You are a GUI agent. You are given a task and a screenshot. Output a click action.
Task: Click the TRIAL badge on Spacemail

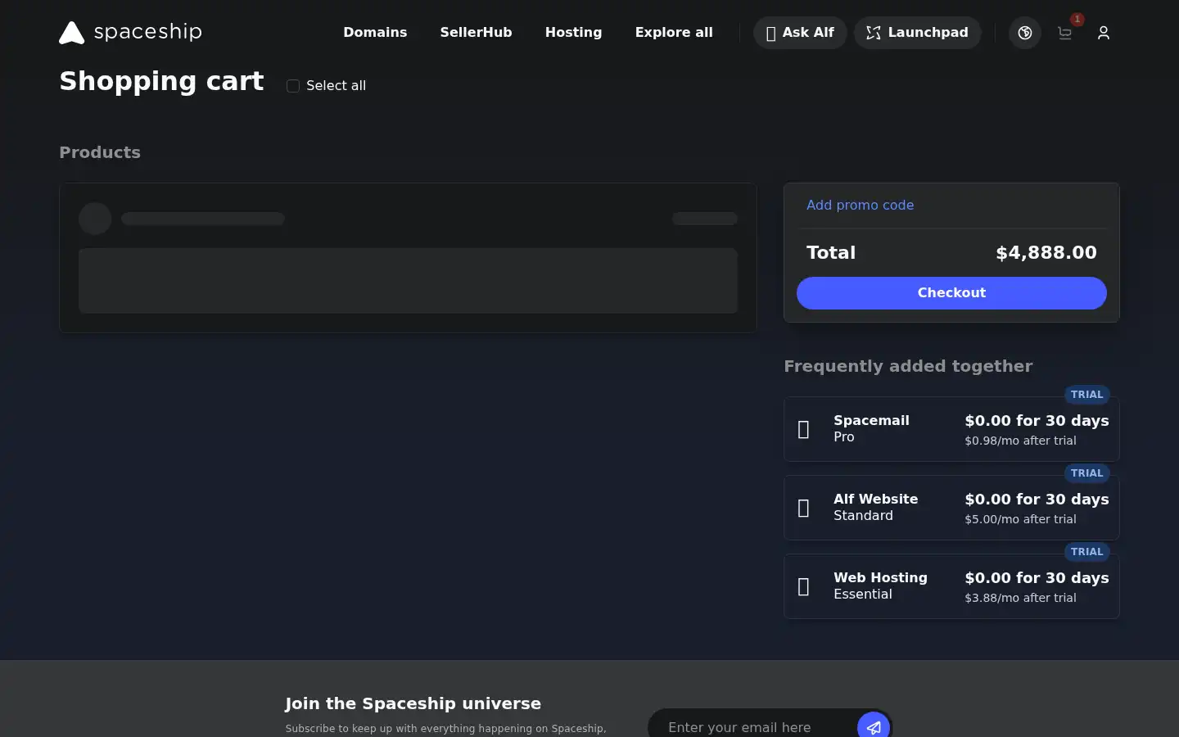coord(1086,395)
